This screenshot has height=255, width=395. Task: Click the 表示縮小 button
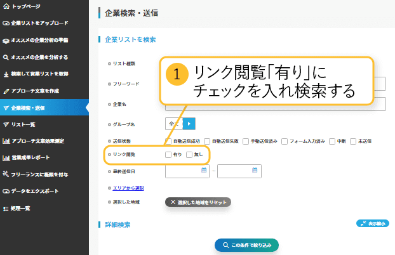tap(373, 223)
